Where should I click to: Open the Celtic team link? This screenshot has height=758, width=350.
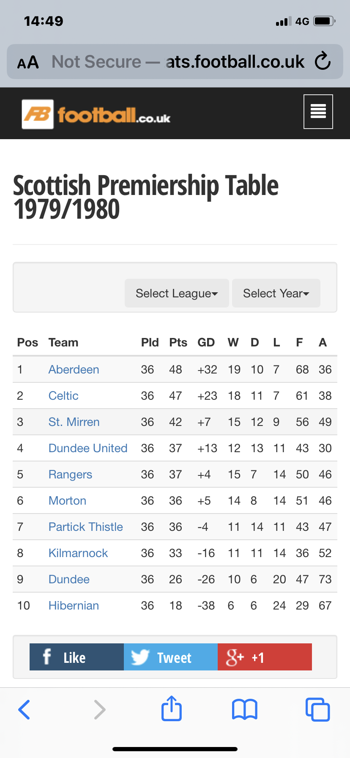pyautogui.click(x=63, y=396)
